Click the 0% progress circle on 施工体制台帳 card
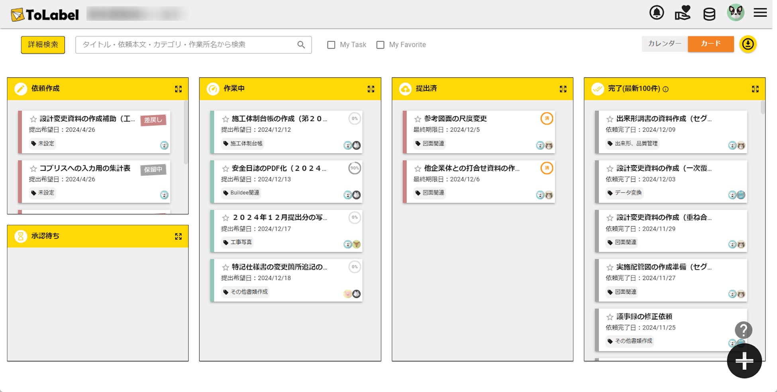Screen dimensions: 777x392 (x=354, y=119)
